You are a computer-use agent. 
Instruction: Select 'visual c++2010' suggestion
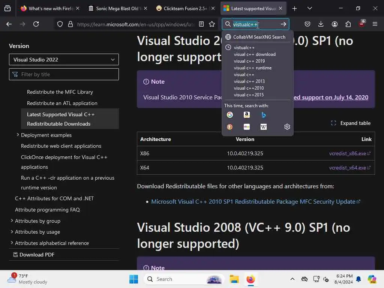[x=249, y=88]
